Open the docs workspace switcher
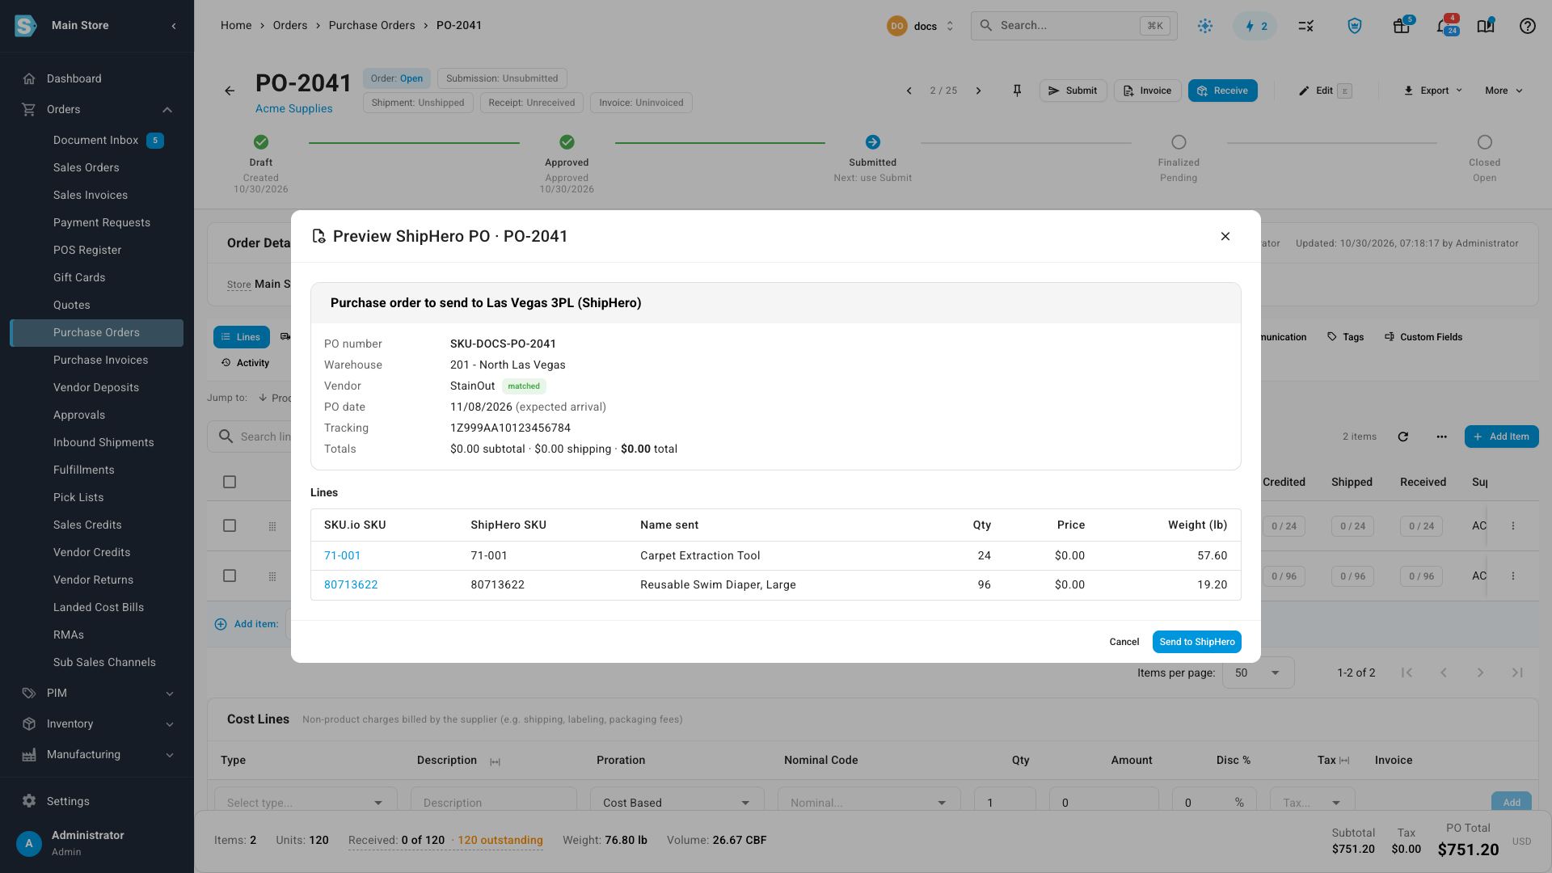The height and width of the screenshot is (873, 1552). [x=921, y=26]
